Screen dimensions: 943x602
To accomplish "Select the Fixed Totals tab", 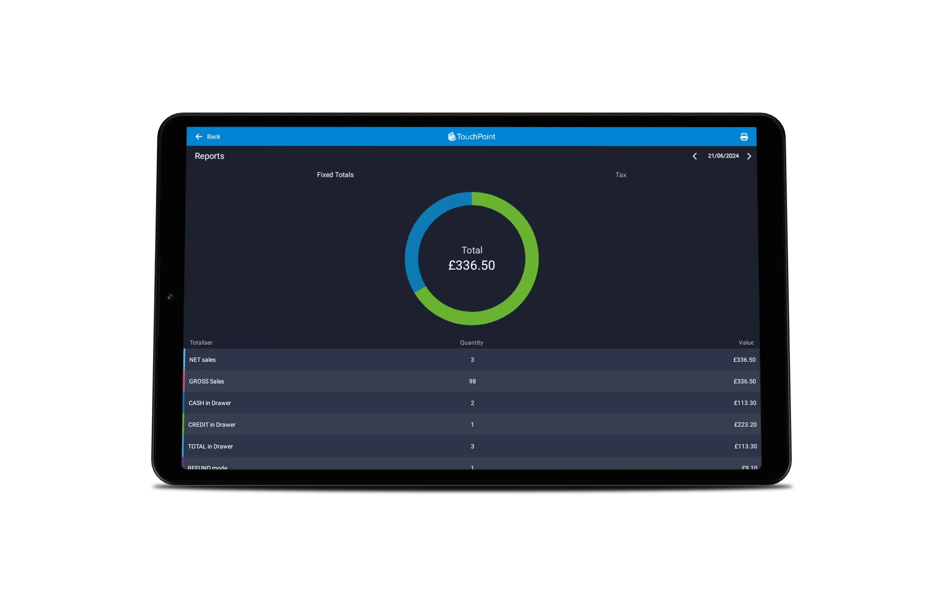I will (x=335, y=175).
